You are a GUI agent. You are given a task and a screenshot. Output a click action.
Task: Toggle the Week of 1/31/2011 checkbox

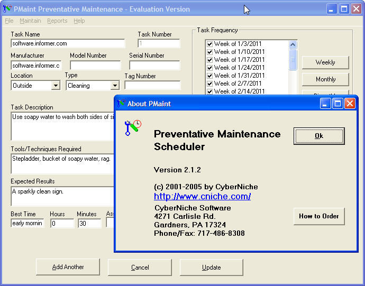[x=209, y=76]
